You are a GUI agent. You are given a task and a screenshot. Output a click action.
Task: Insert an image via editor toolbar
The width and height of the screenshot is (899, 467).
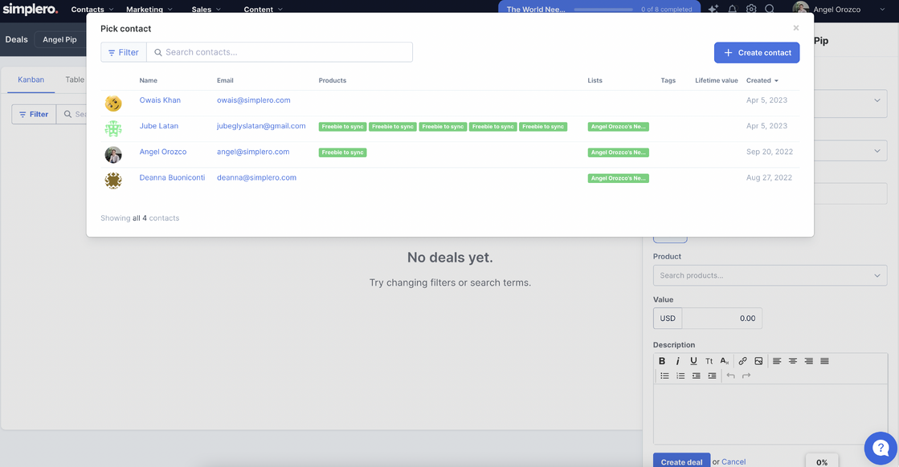758,361
